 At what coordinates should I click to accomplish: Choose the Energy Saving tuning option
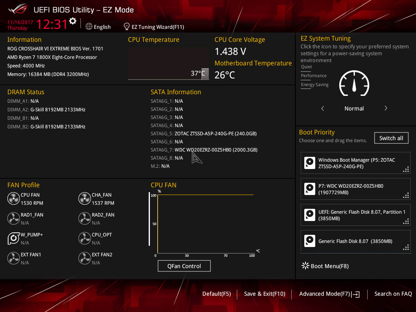click(x=315, y=85)
